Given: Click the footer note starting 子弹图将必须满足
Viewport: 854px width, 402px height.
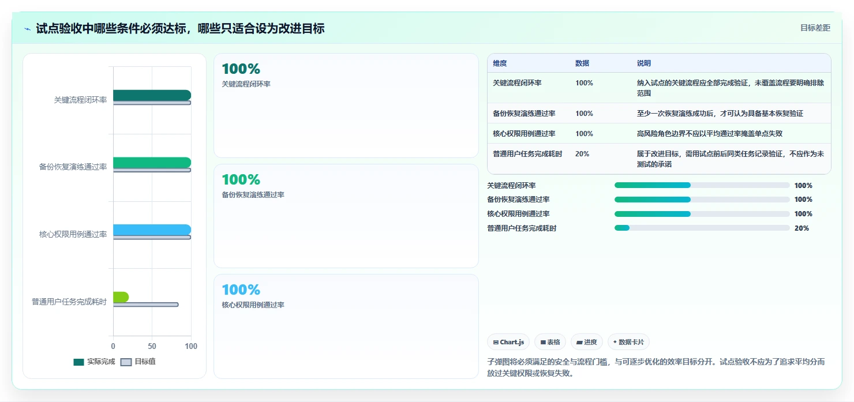Looking at the screenshot, I should point(656,367).
